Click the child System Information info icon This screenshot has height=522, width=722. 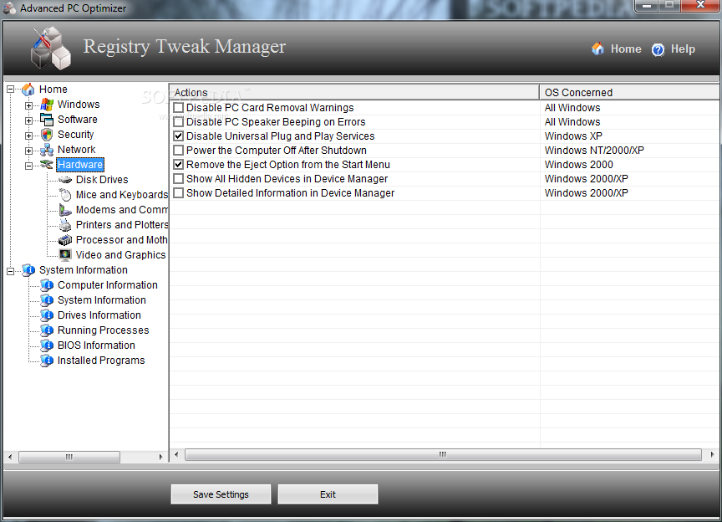pos(47,300)
